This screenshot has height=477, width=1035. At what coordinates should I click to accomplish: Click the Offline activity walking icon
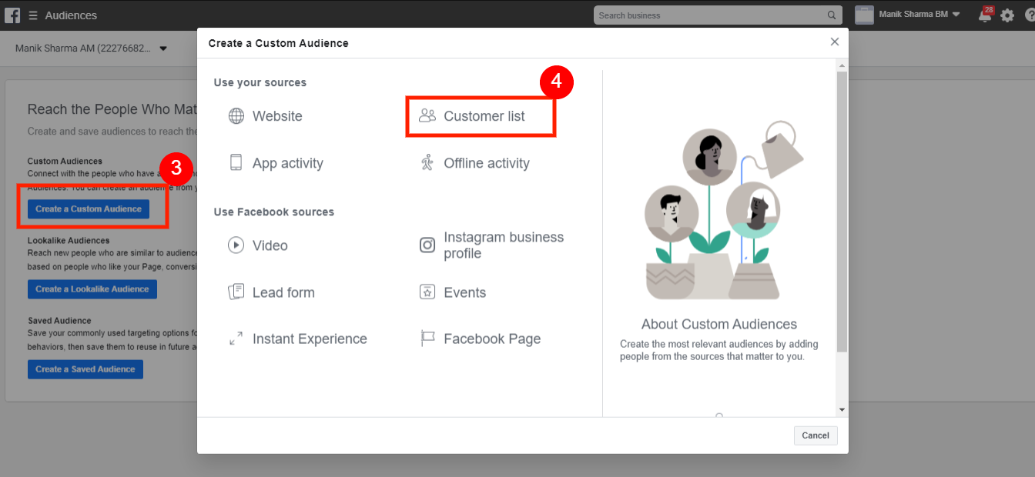pos(427,162)
